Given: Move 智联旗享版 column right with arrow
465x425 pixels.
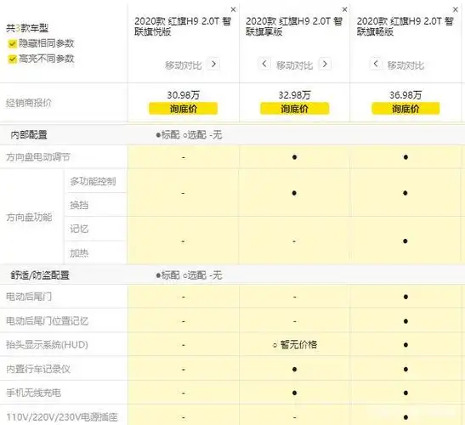Looking at the screenshot, I should coord(325,64).
